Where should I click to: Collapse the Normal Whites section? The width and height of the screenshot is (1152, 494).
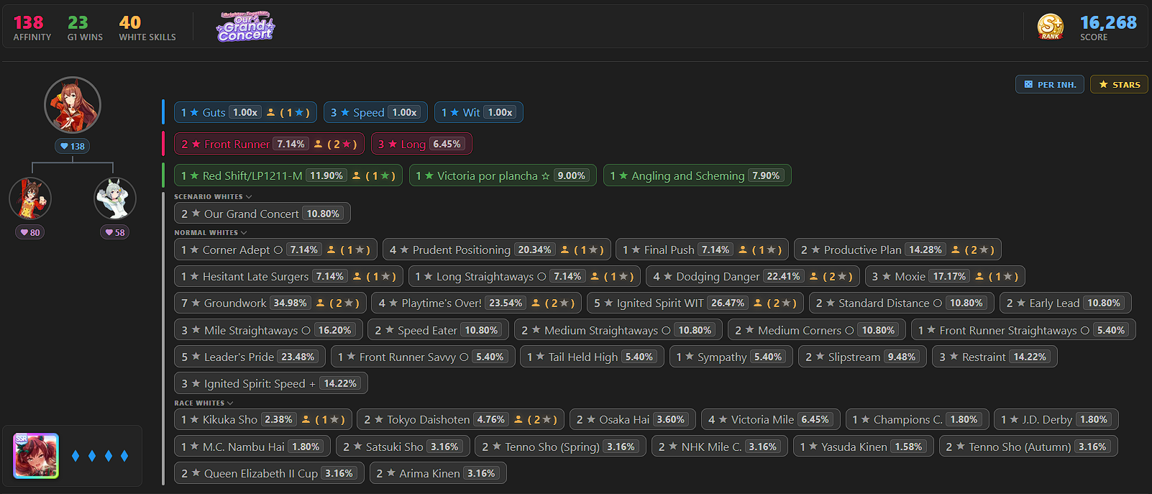pos(210,232)
